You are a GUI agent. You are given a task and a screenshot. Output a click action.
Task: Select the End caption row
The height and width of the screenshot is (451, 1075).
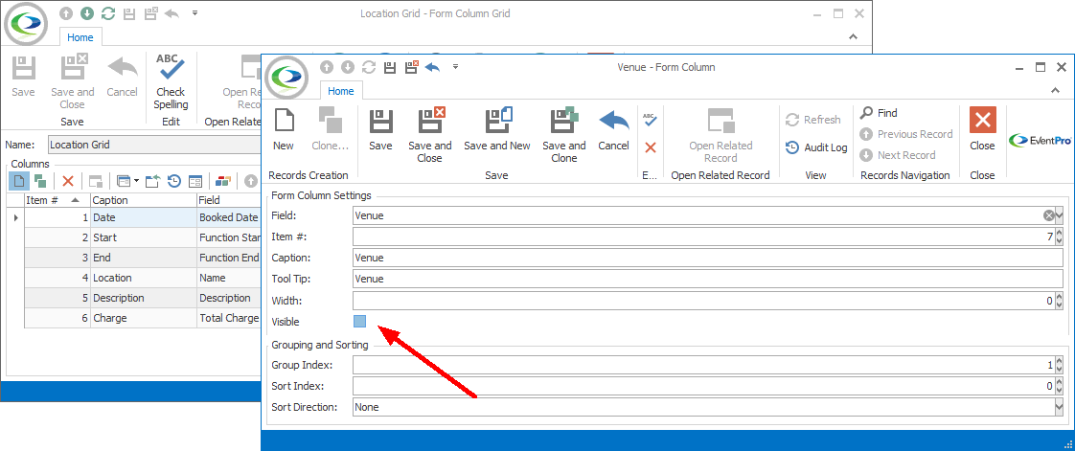[x=143, y=258]
